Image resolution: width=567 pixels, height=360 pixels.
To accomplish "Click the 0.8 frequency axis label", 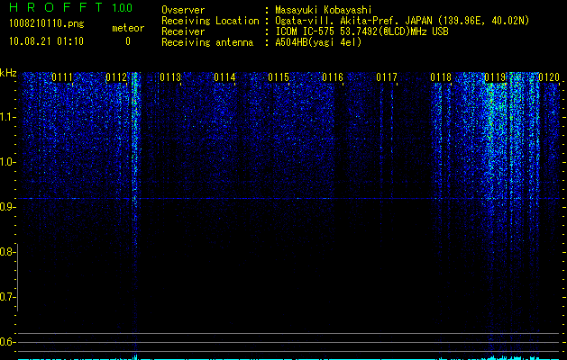I will pyautogui.click(x=7, y=252).
